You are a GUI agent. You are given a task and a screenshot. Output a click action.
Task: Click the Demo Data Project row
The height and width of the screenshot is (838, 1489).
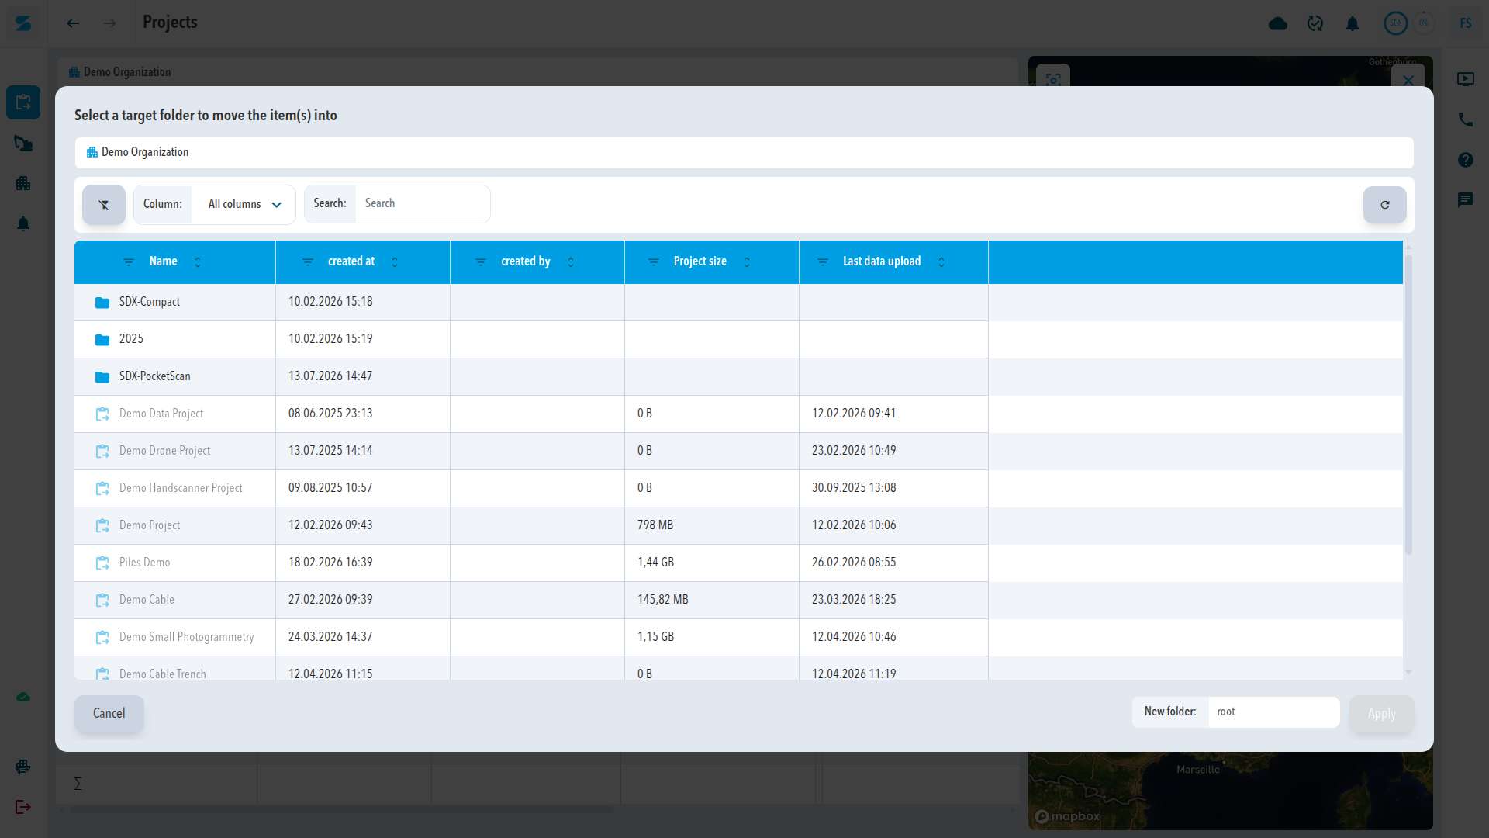pos(738,414)
